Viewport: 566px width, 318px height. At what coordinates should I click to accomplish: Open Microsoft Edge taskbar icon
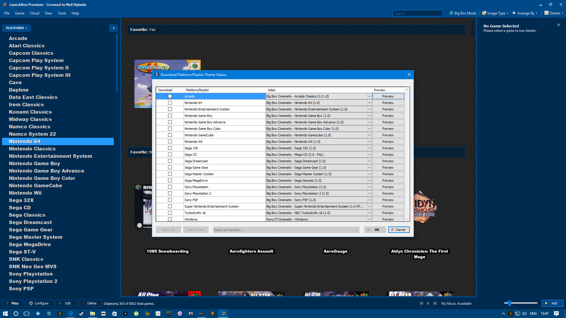[x=71, y=314]
